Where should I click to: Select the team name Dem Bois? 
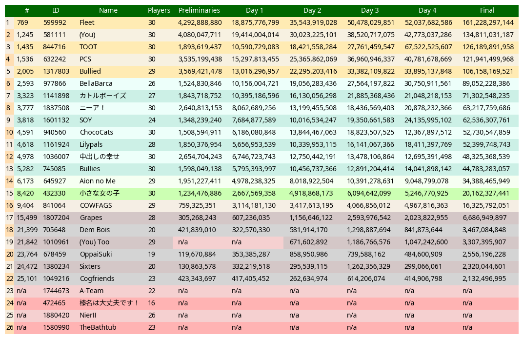click(x=95, y=230)
